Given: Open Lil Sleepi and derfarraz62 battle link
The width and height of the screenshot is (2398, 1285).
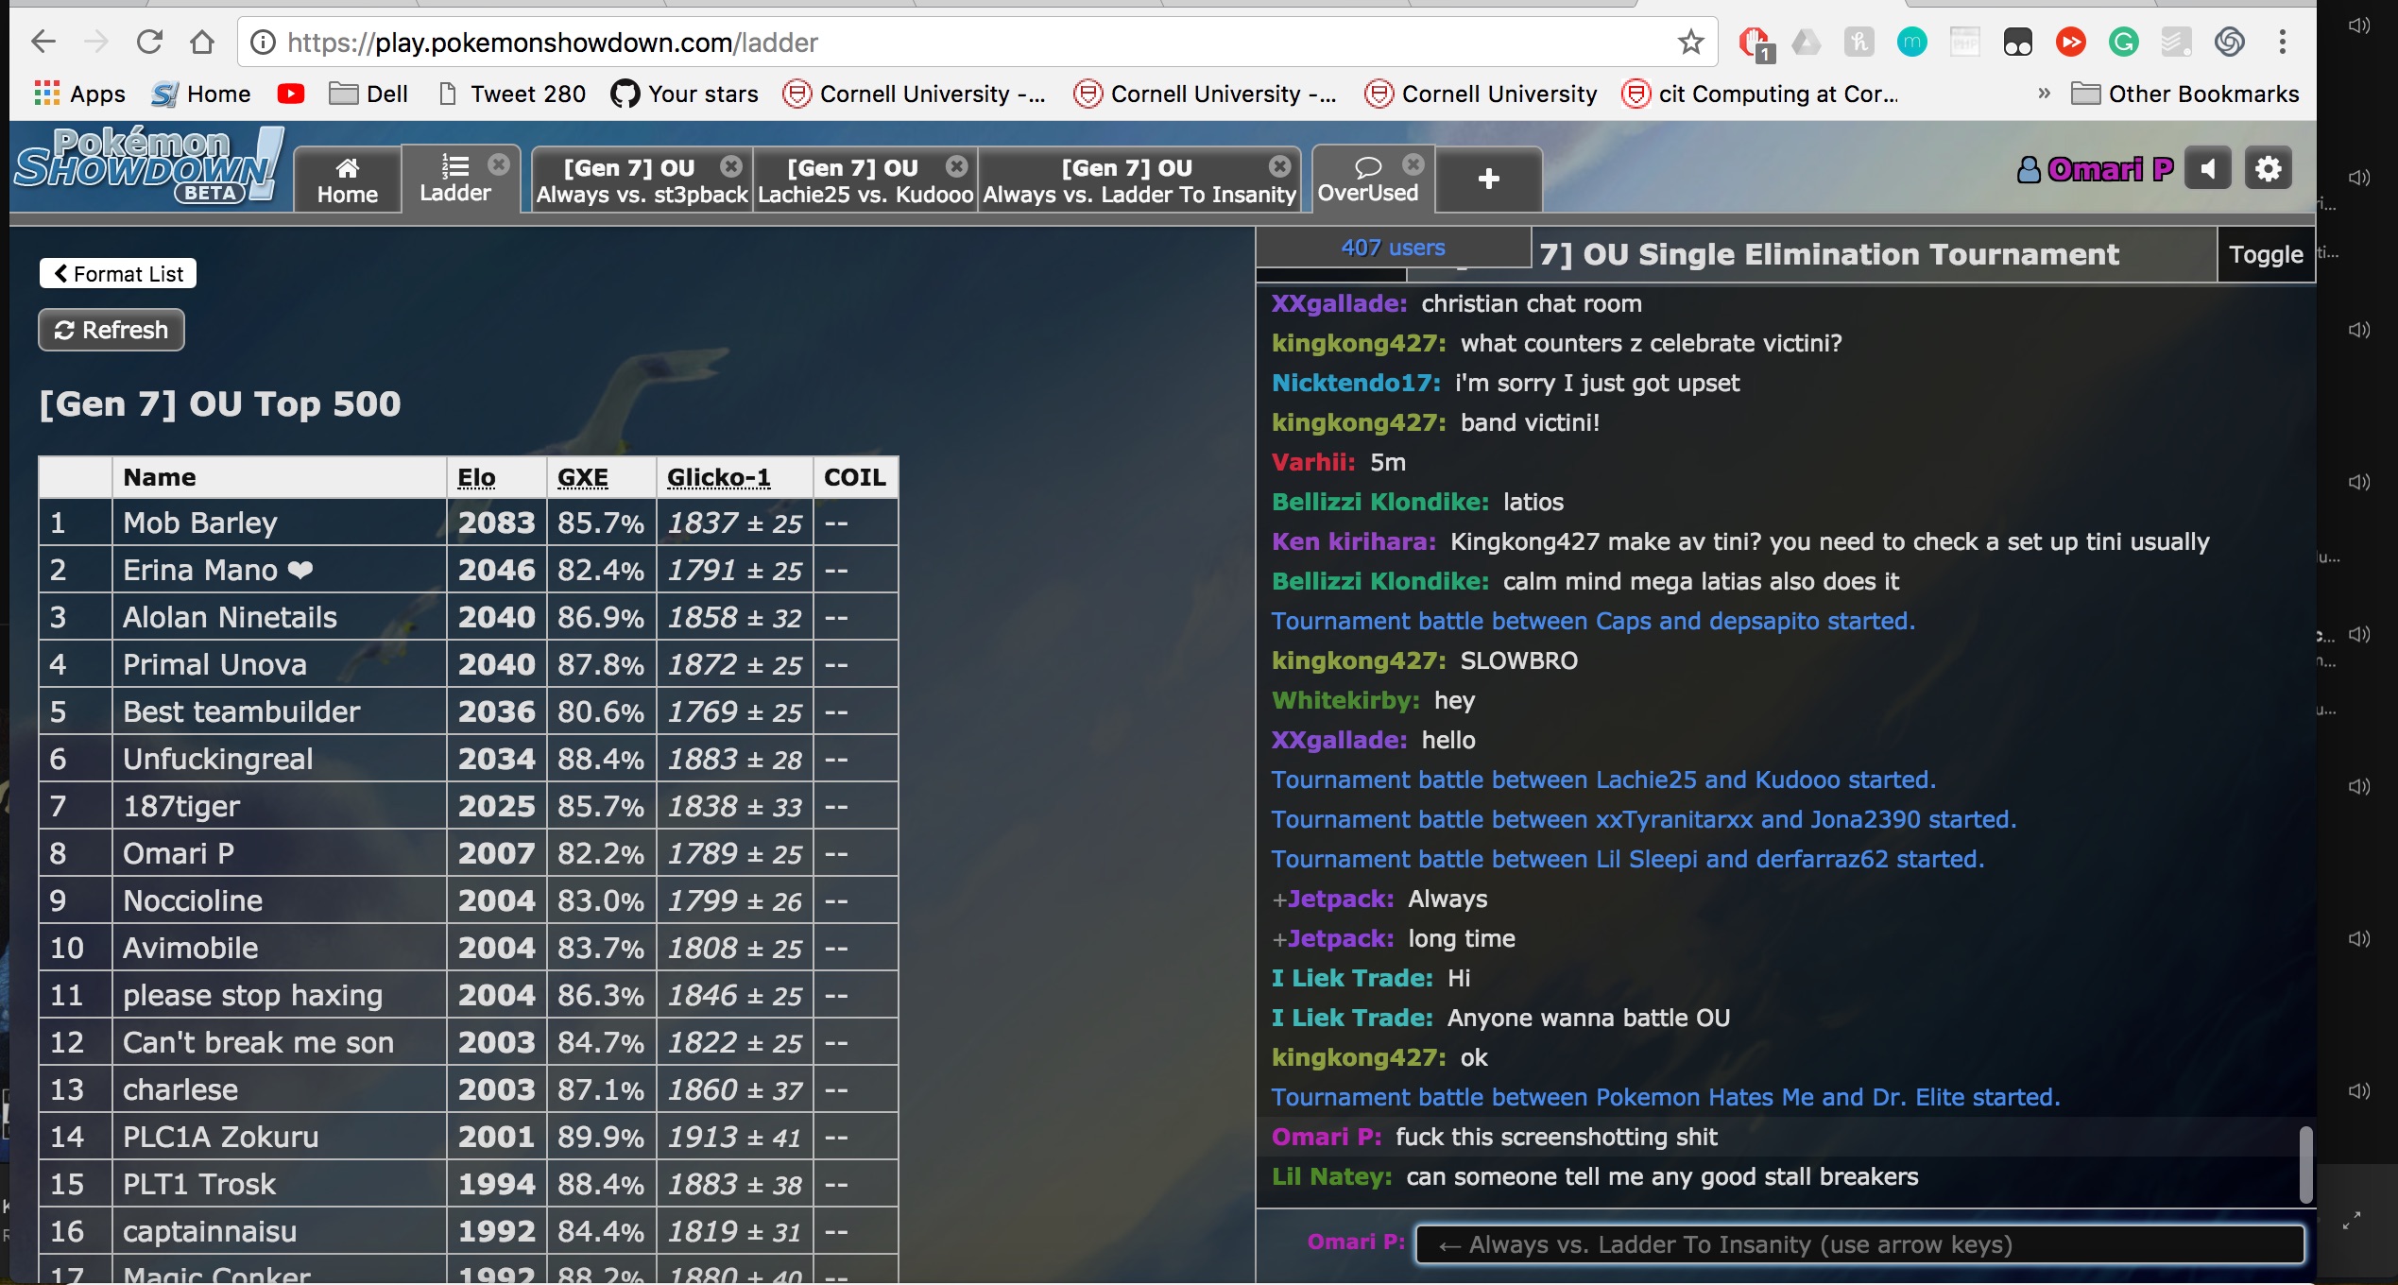Looking at the screenshot, I should [x=1628, y=859].
